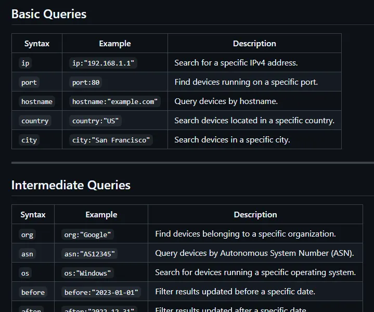Viewport: 374px width, 312px height.
Task: Select the org syntax code cell
Action: click(27, 235)
